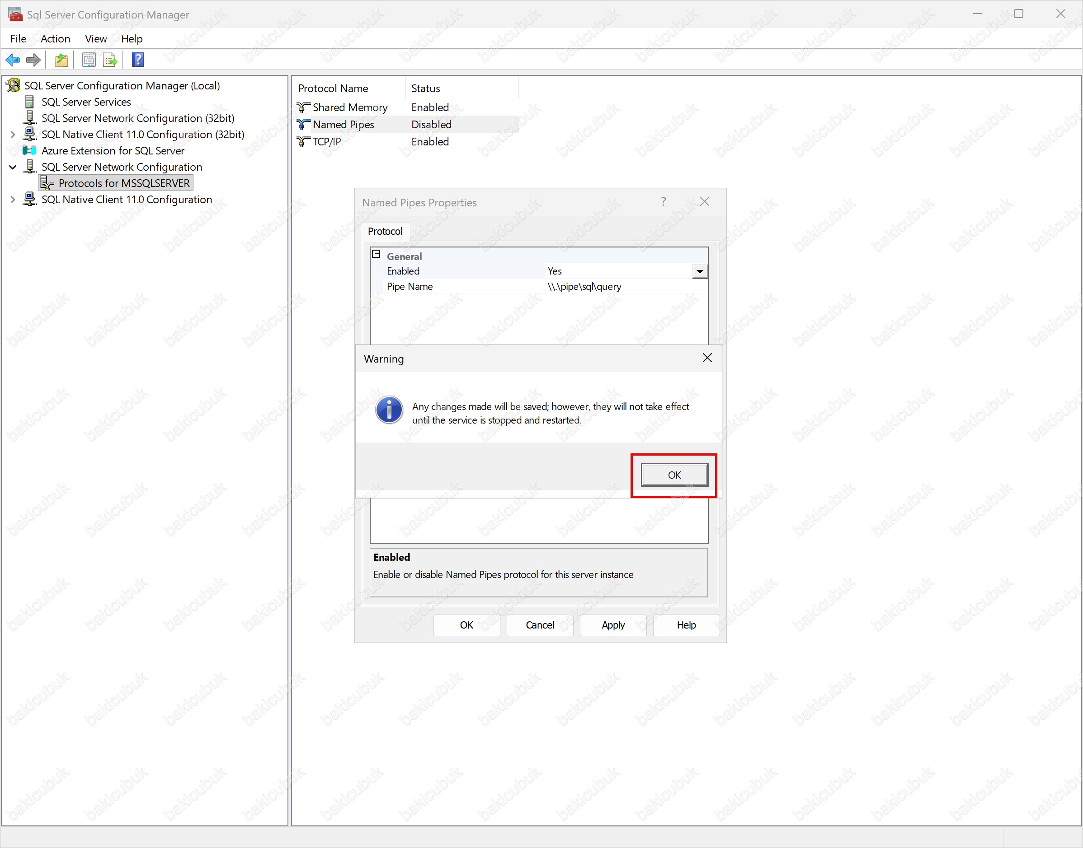Viewport: 1083px width, 848px height.
Task: Click the blue Back arrow toolbar icon
Action: point(12,60)
